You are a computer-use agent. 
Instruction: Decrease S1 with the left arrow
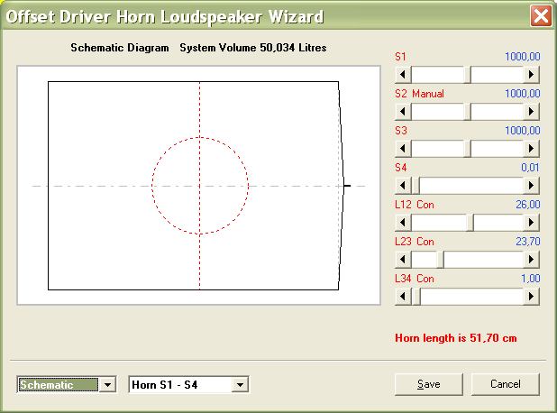403,75
